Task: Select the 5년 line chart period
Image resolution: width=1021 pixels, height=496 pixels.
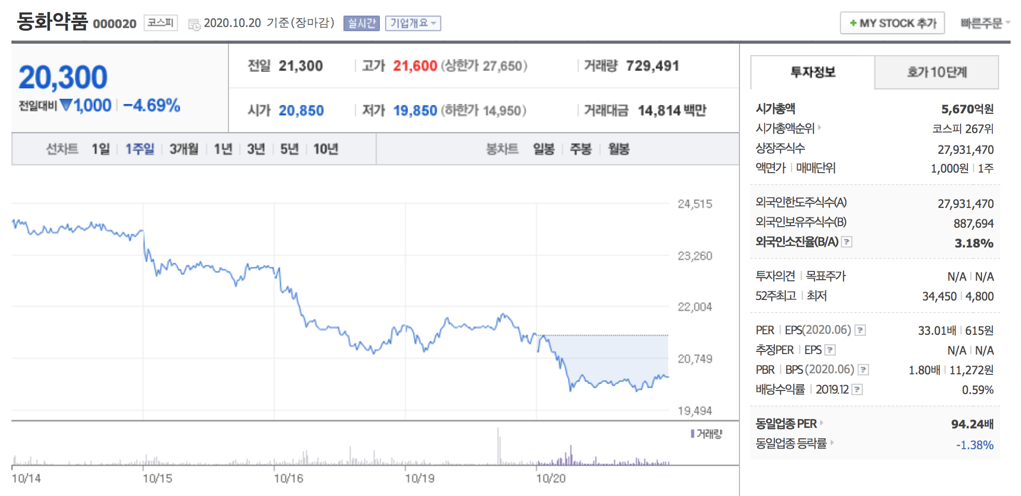Action: coord(289,149)
